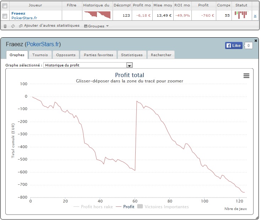Viewport: 261px width, 221px height.
Task: Open the Groupes dropdown
Action: point(96,26)
